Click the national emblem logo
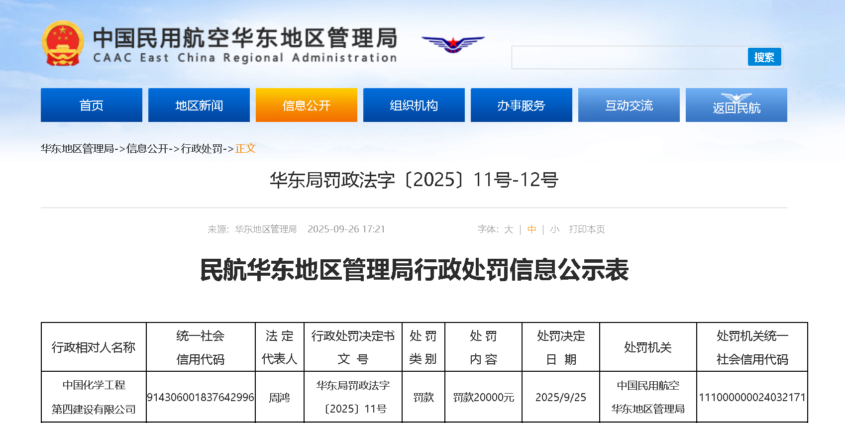845x423 pixels. coord(63,43)
